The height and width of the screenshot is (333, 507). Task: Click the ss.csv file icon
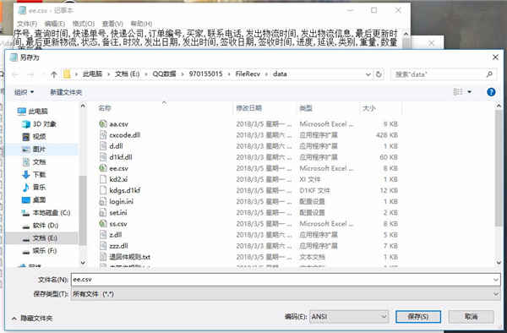tap(103, 223)
